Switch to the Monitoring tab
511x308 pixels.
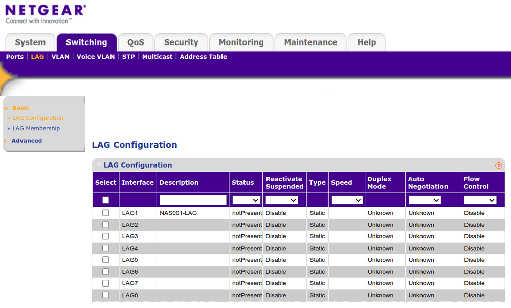coord(241,42)
